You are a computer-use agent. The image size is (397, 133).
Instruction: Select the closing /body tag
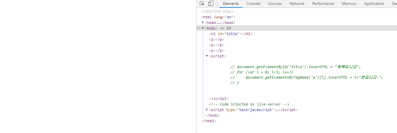pyautogui.click(x=213, y=115)
